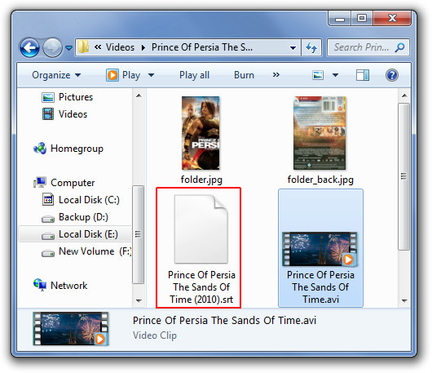Click the folder_back.jpg file name

320,180
